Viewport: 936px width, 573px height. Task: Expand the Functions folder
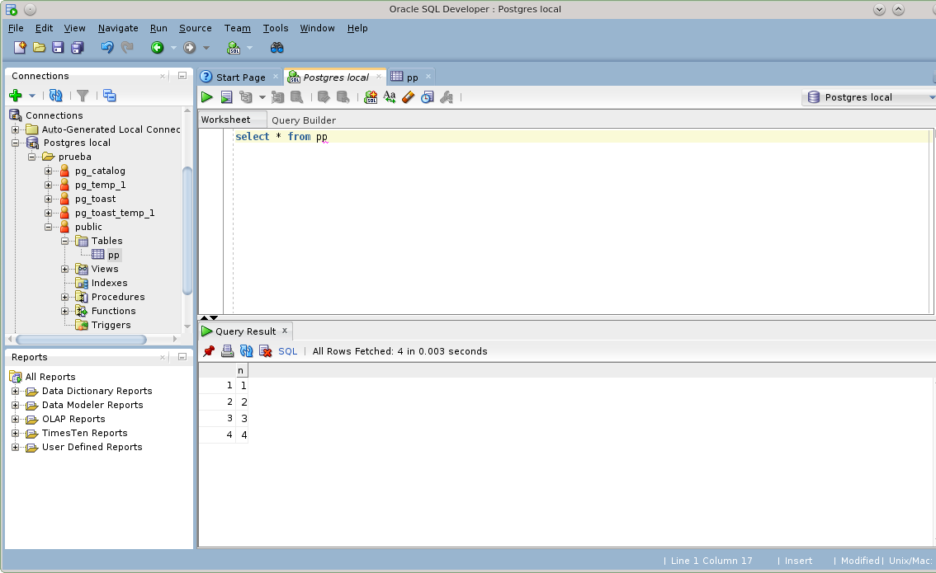point(64,312)
